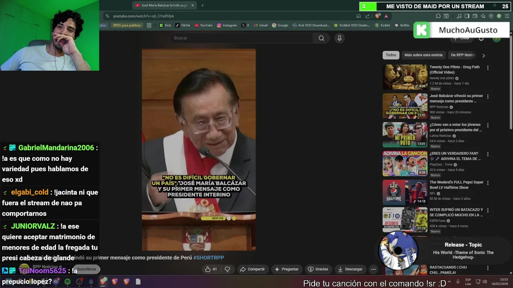Open the browser hamburger menu

[507, 16]
